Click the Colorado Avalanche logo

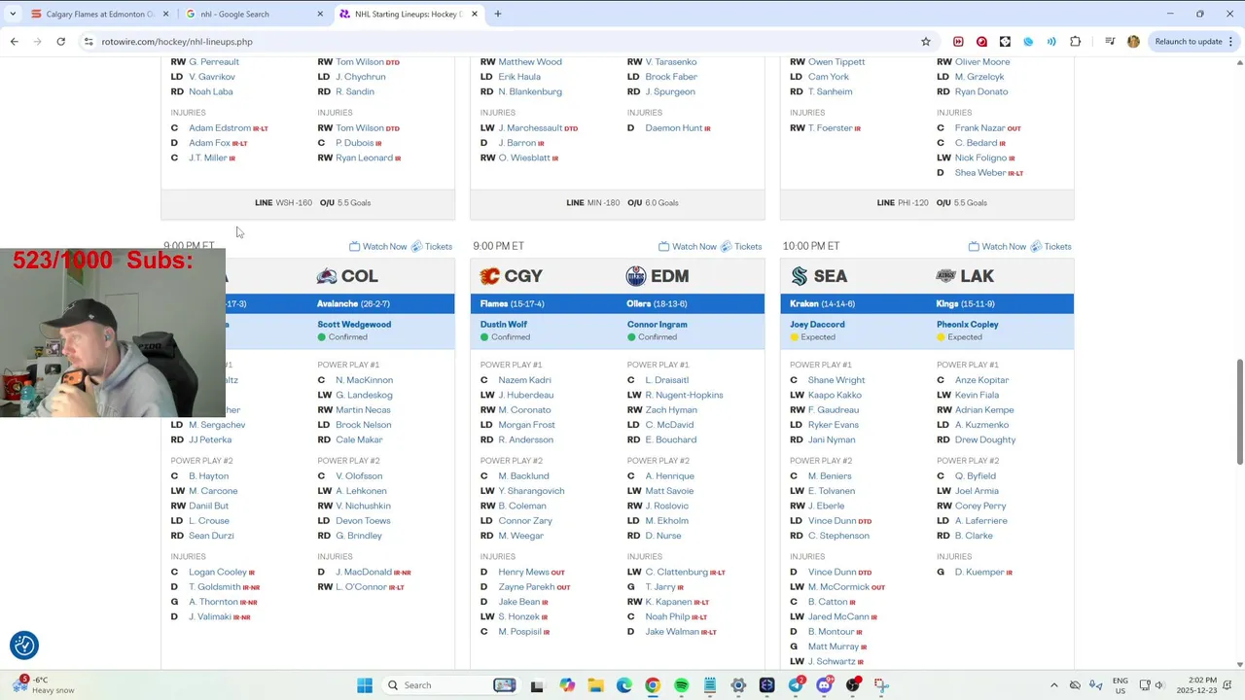[327, 276]
